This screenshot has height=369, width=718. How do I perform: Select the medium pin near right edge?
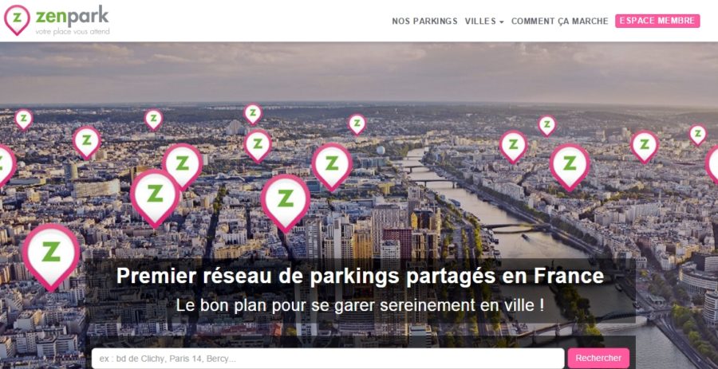pos(645,147)
